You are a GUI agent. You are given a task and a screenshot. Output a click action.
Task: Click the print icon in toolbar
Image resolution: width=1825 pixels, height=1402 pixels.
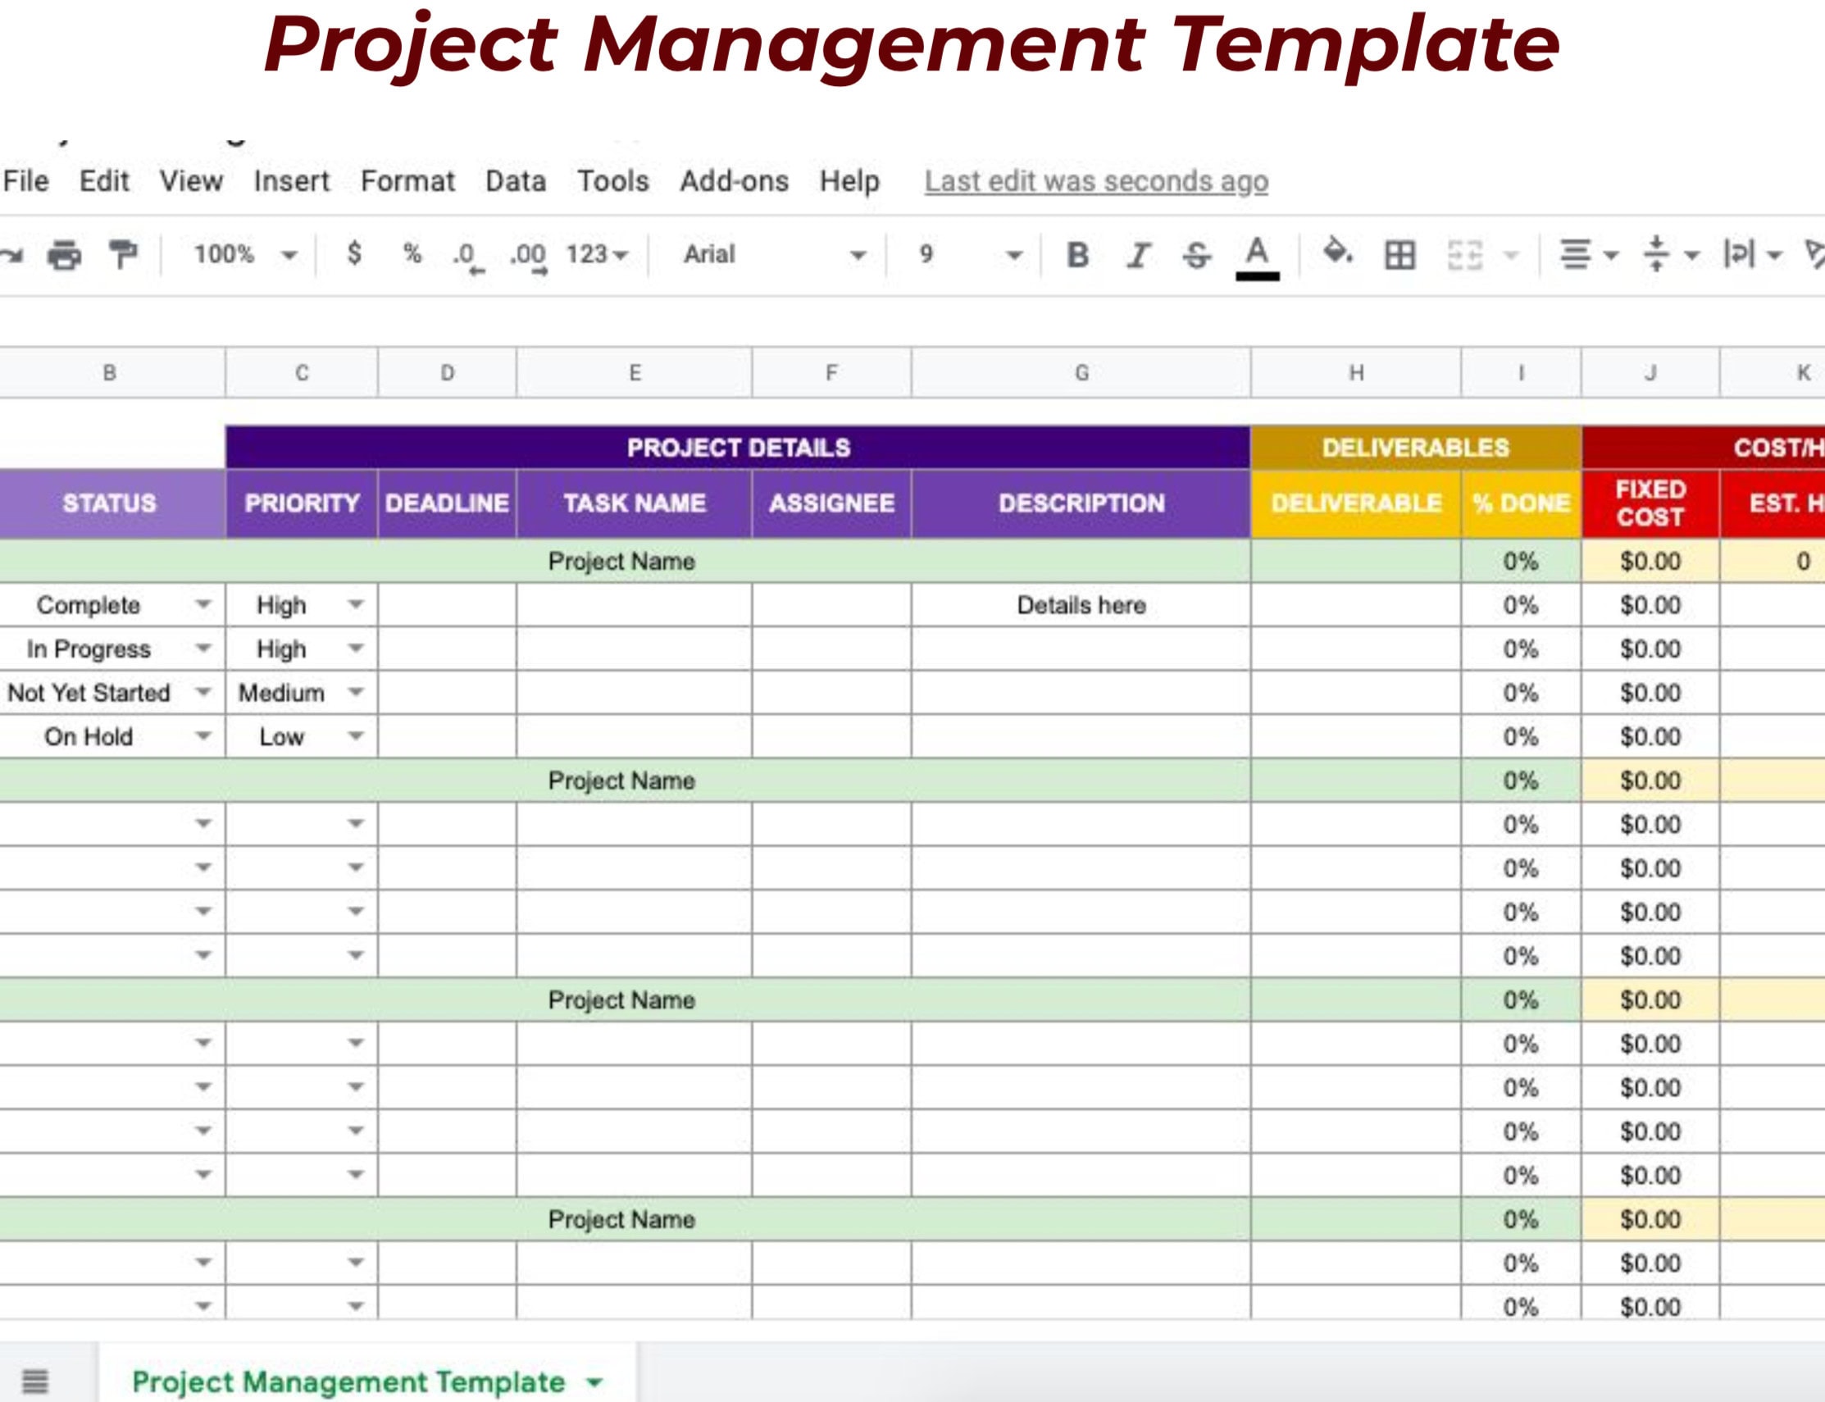[x=64, y=254]
